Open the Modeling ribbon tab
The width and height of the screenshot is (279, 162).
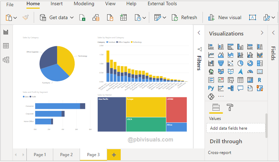click(84, 4)
